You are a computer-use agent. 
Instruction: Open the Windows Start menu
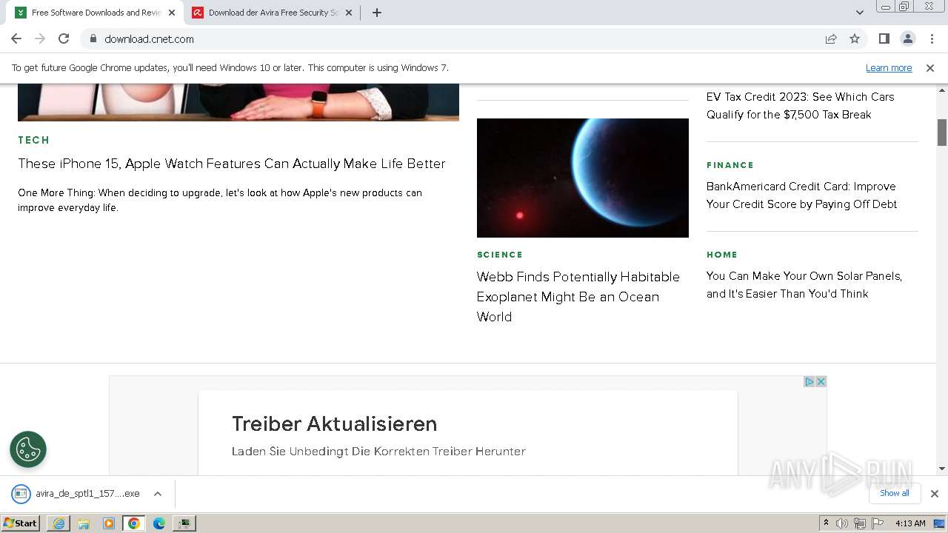[21, 523]
